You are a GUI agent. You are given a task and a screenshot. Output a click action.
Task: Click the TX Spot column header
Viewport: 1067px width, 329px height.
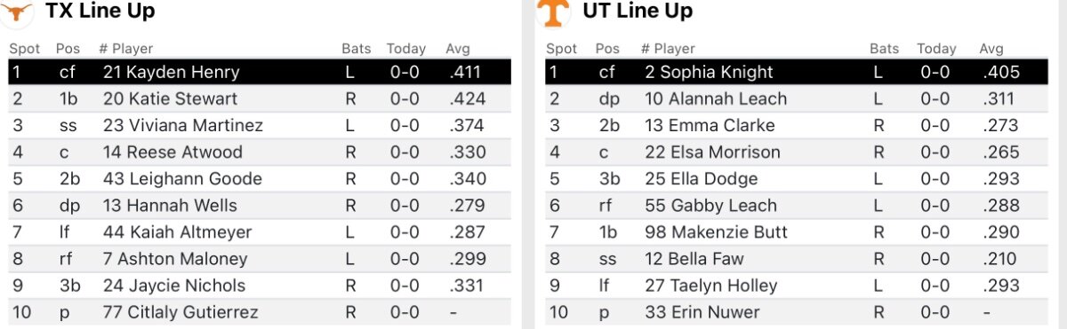click(23, 49)
